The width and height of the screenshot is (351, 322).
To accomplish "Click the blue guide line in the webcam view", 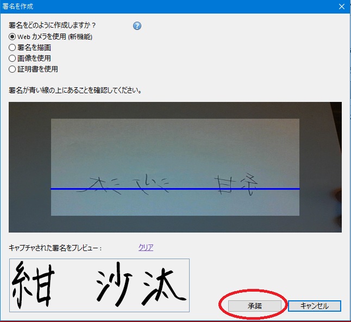I will (x=174, y=189).
